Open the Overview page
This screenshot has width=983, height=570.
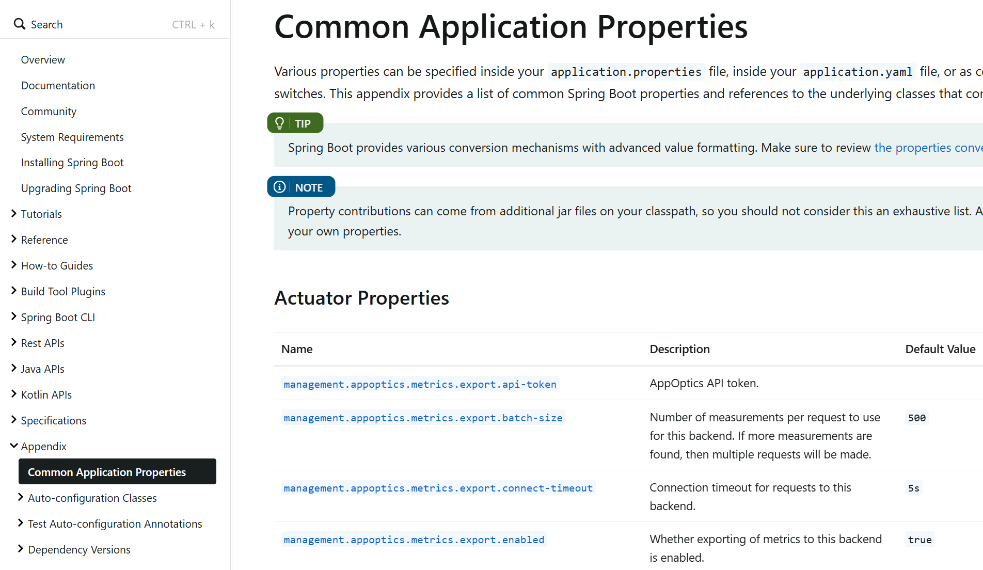coord(43,59)
